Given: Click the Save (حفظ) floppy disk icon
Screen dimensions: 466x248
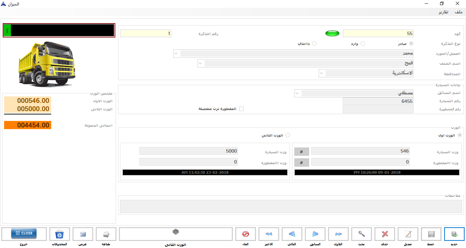Looking at the screenshot, I should click(431, 234).
